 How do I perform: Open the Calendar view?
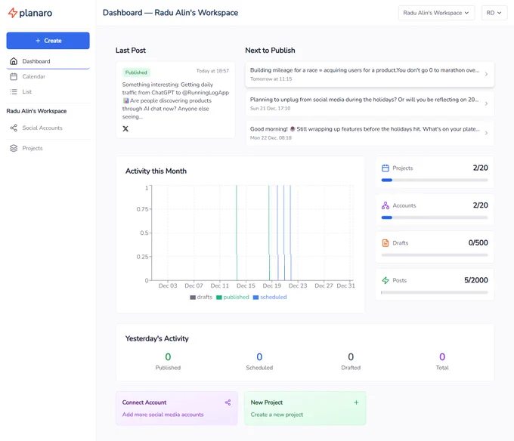tap(48, 76)
